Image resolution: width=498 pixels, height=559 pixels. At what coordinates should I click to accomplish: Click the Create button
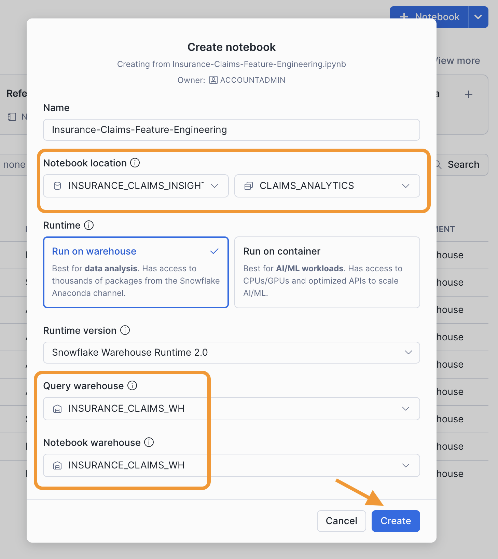pos(396,521)
